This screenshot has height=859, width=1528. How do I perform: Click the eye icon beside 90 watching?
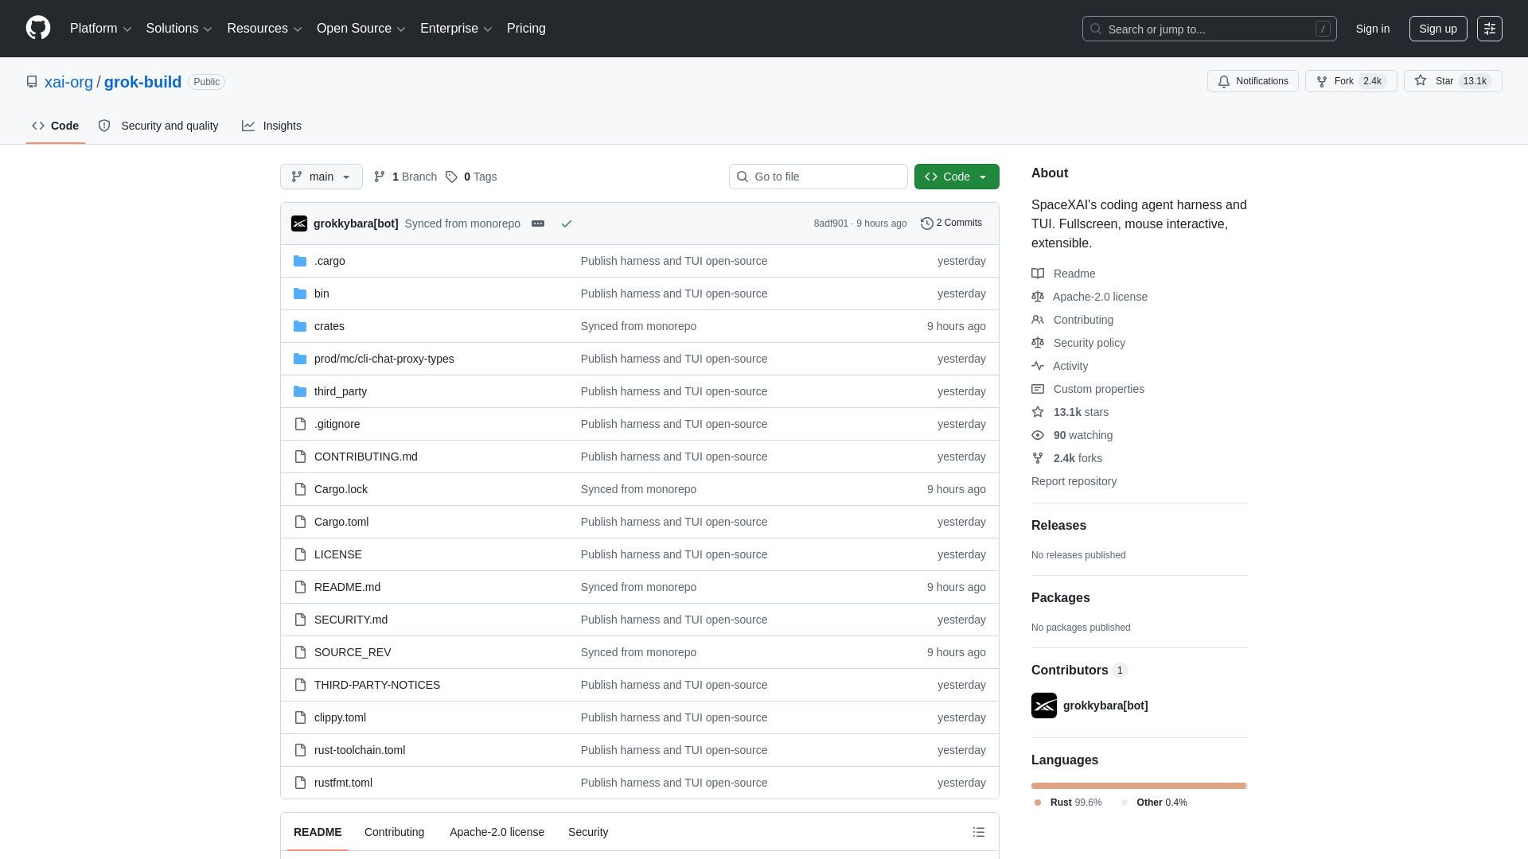click(1038, 435)
